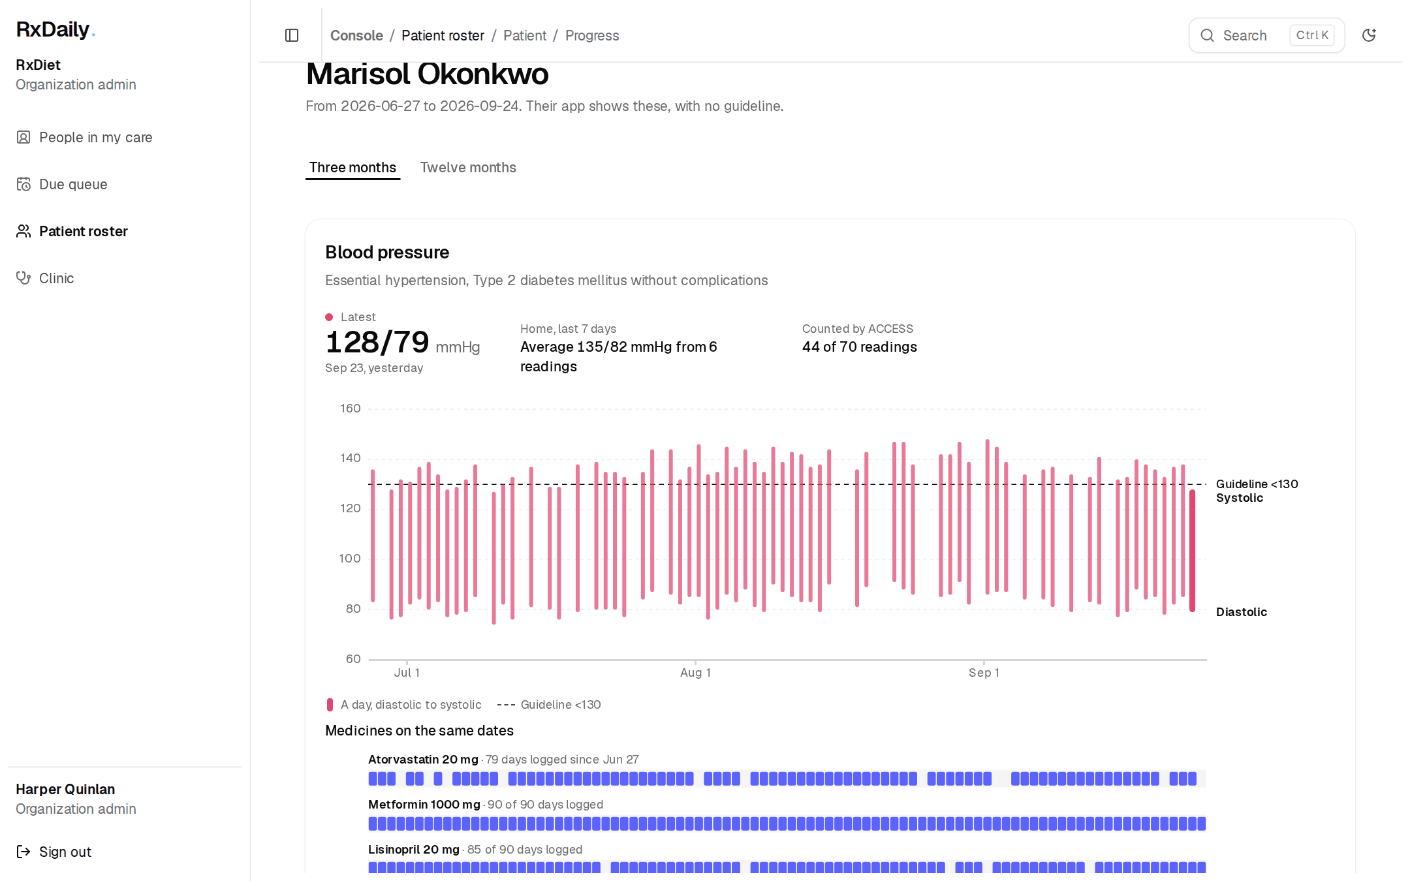Click the Ctrl K shortcut badge
1410x881 pixels.
[x=1312, y=35]
